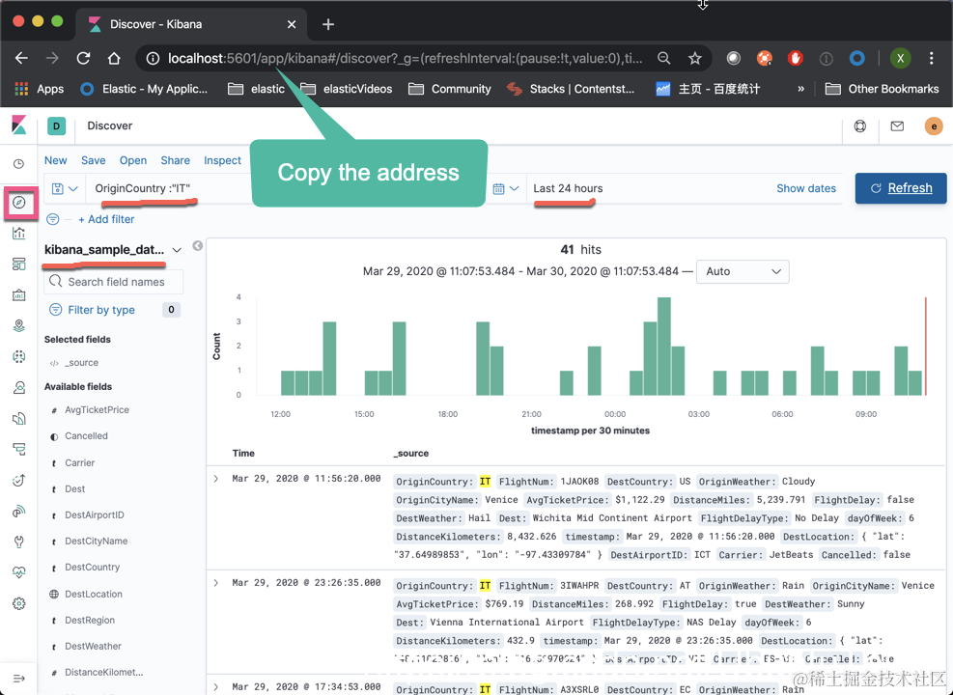Open the date quick menu calendar dropdown
The height and width of the screenshot is (695, 953).
pyautogui.click(x=506, y=189)
